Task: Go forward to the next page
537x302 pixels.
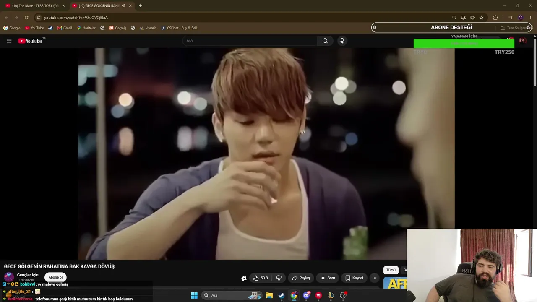Action: 16,18
